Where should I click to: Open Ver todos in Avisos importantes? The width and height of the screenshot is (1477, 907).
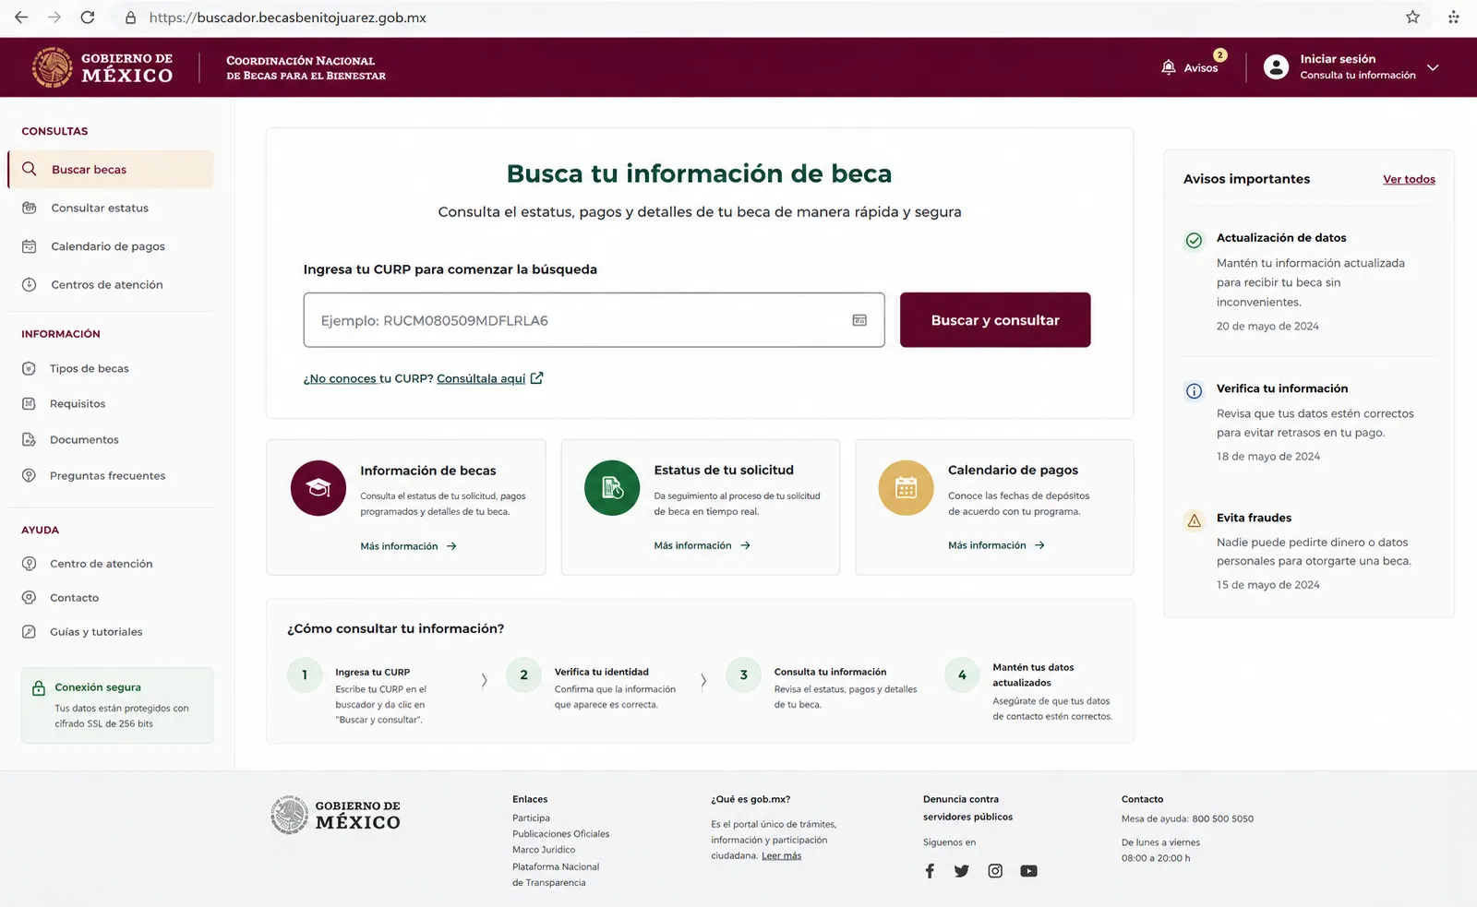click(x=1409, y=179)
